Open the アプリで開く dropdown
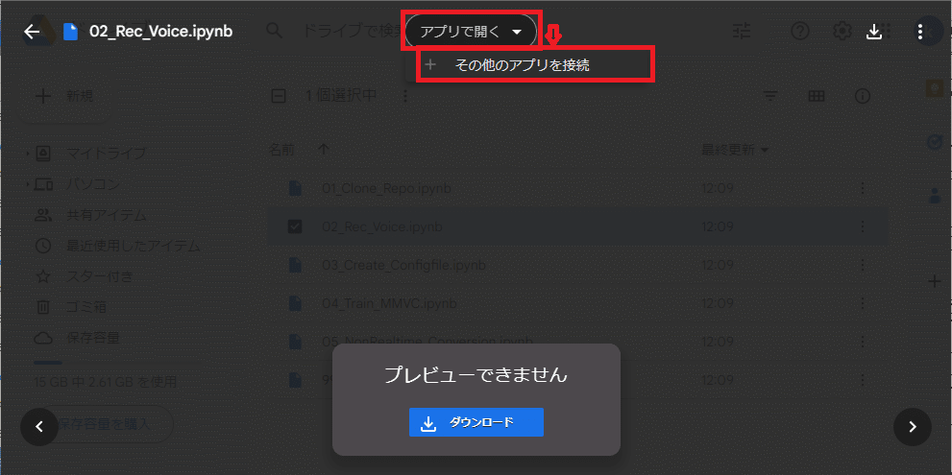Screen dimensions: 952x475 click(x=471, y=32)
